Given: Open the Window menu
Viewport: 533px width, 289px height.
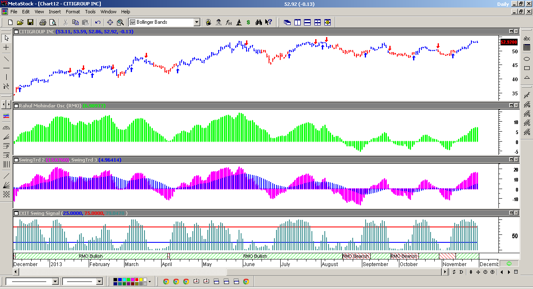Looking at the screenshot, I should pos(109,12).
